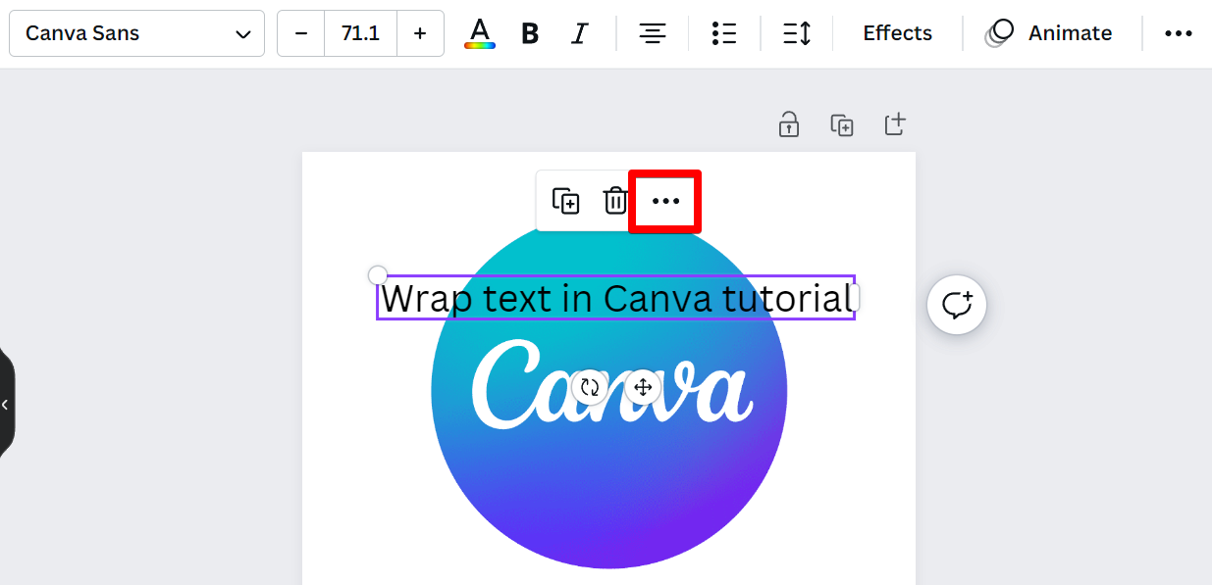Show more options in top toolbar

coord(1178,33)
